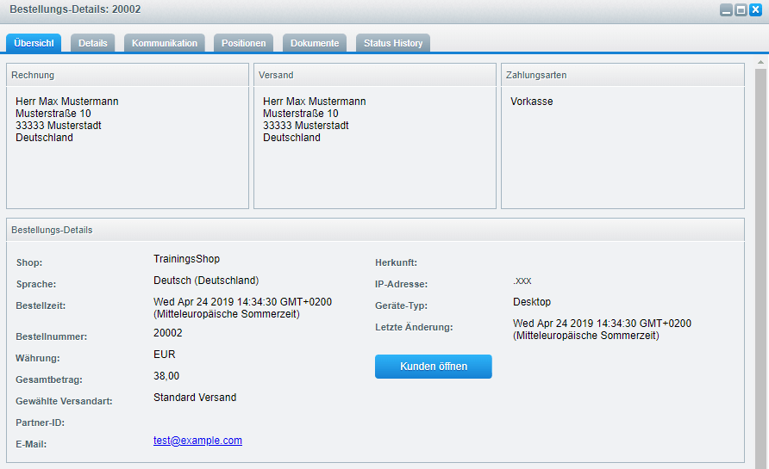769x469 pixels.
Task: Click the scrollbar up arrow
Action: [760, 63]
